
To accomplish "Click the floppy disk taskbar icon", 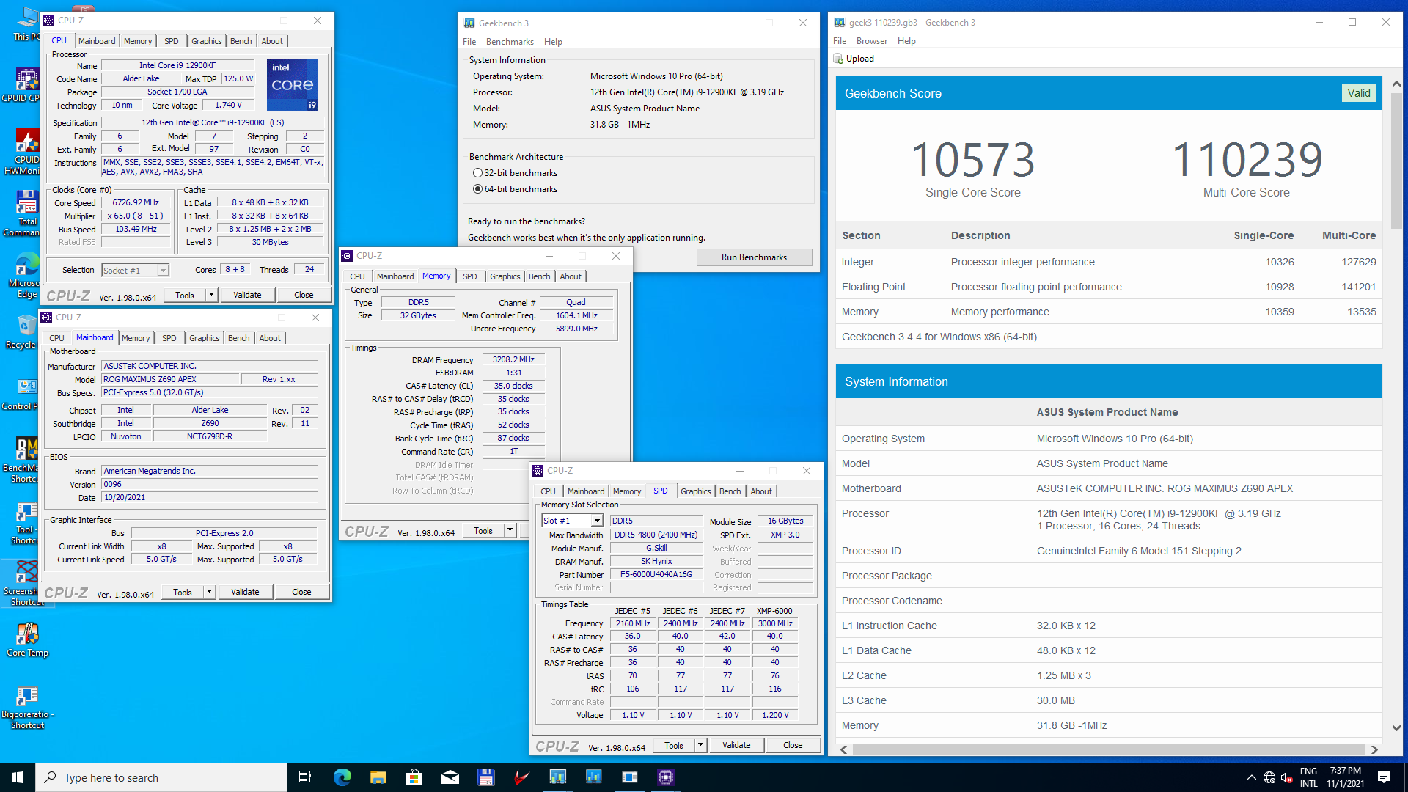I will coord(485,777).
